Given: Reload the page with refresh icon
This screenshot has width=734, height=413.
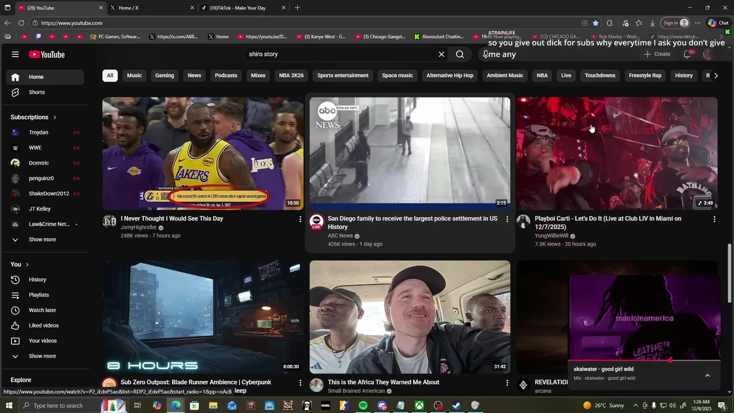Looking at the screenshot, I should 21,23.
